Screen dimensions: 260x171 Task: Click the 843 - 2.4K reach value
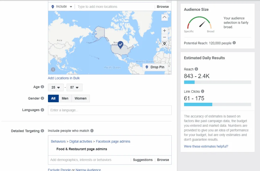(197, 76)
